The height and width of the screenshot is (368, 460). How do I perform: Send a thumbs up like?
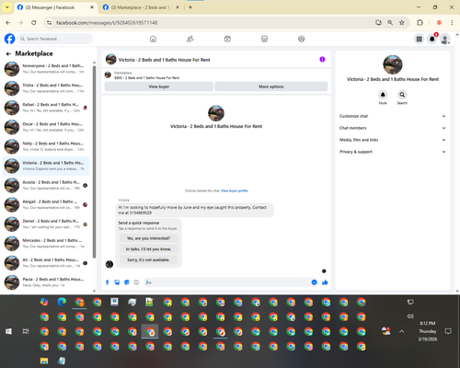point(325,282)
